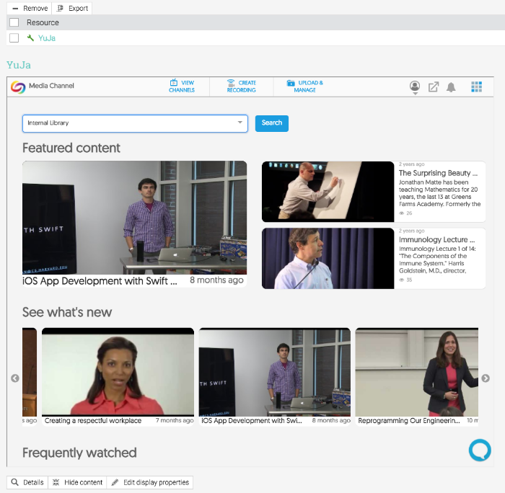This screenshot has width=505, height=493.
Task: Click the blue Search button
Action: click(272, 123)
